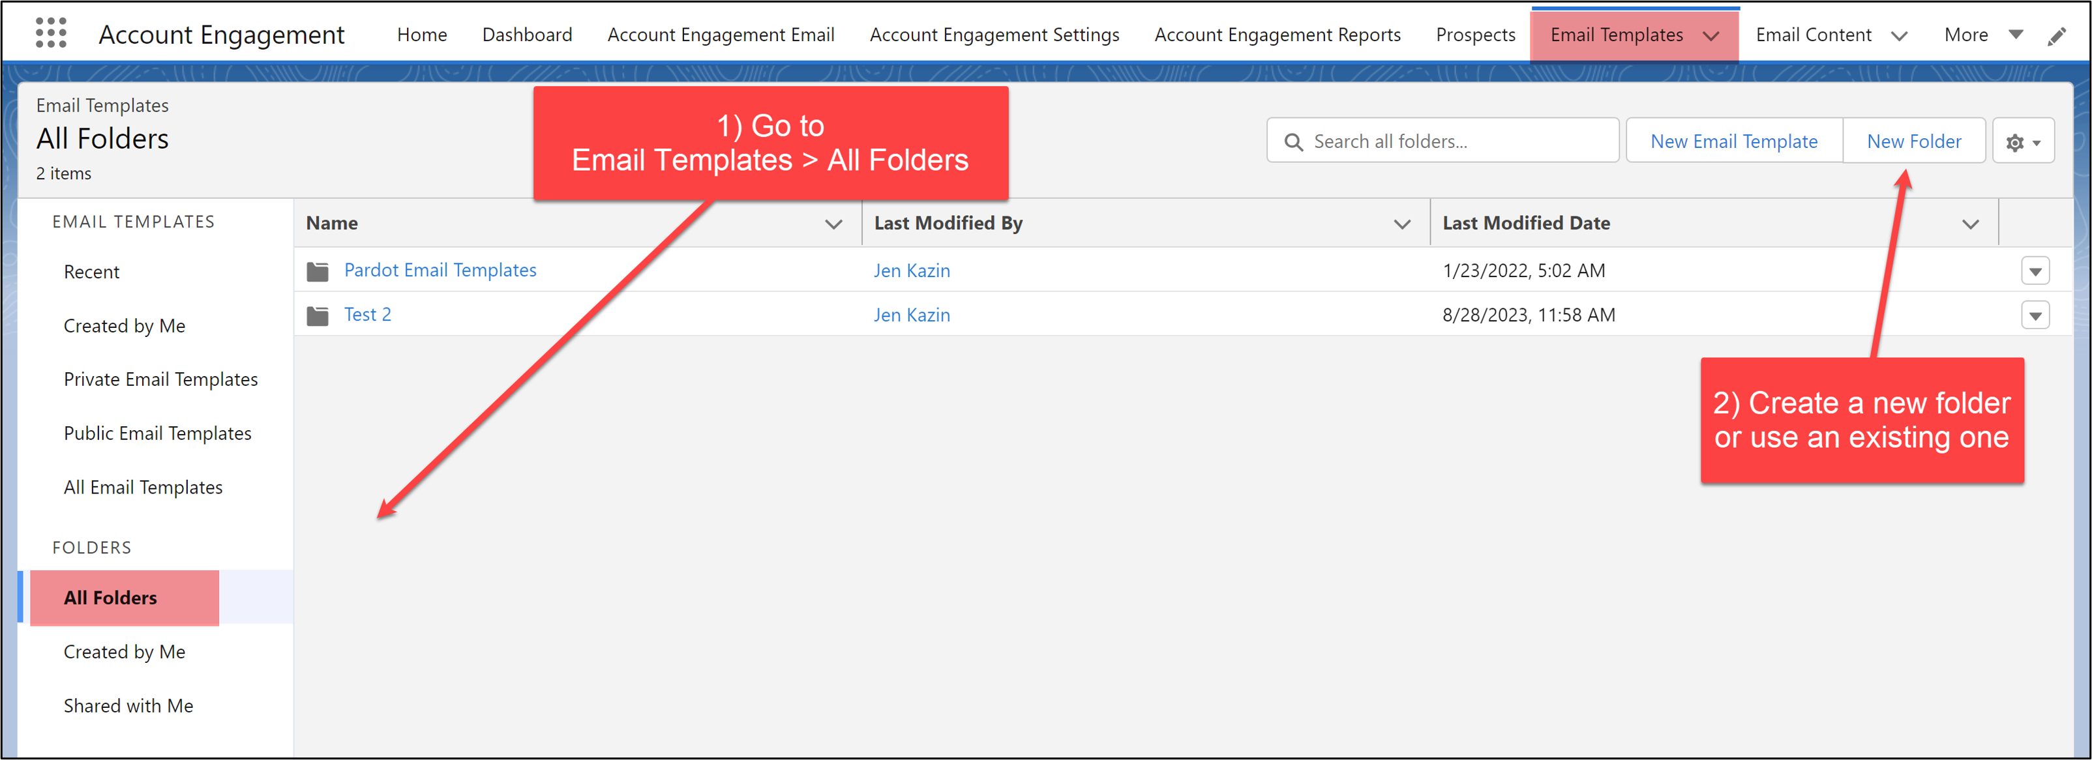
Task: Click the Test 2 folder icon
Action: [318, 316]
